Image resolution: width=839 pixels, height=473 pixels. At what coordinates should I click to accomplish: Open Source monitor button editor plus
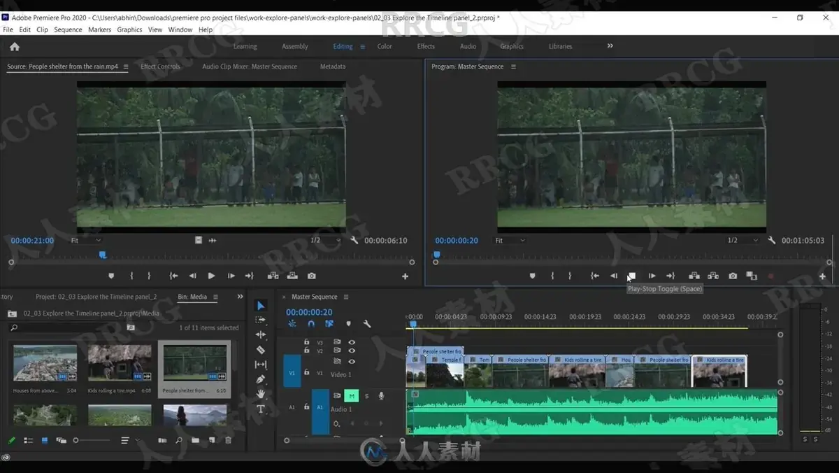tap(405, 276)
